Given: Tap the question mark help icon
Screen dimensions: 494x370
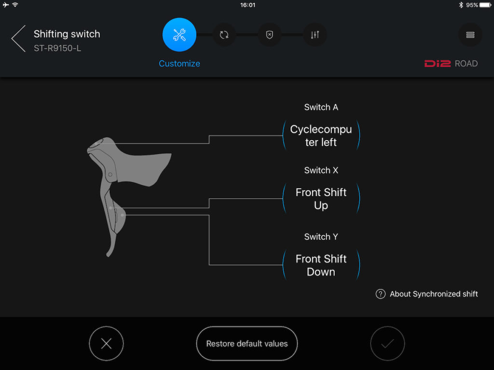Looking at the screenshot, I should click(x=380, y=294).
